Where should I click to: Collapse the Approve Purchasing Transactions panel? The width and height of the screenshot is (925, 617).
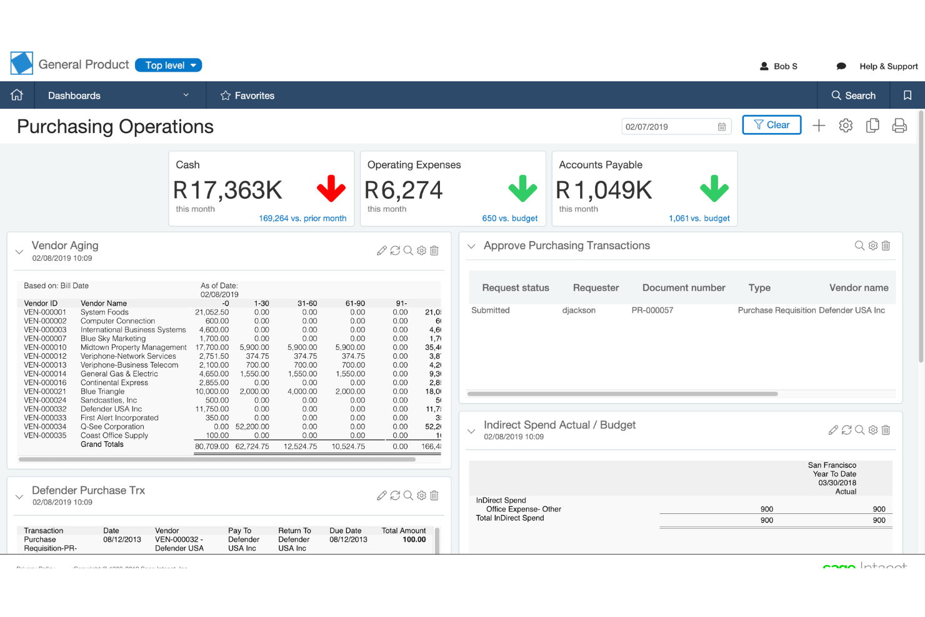tap(471, 246)
